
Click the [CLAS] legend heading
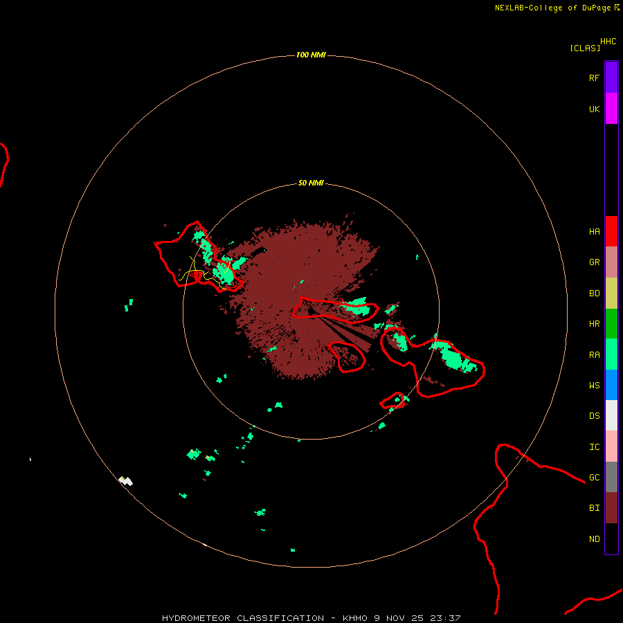coord(585,48)
